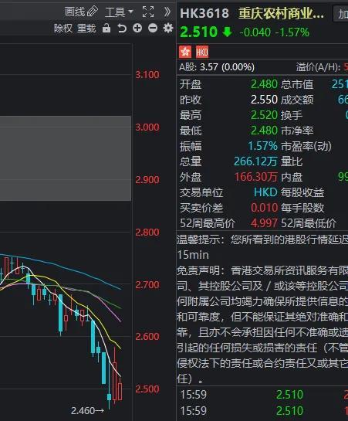
Task: Click the A股 3.57 quote line
Action: click(217, 67)
